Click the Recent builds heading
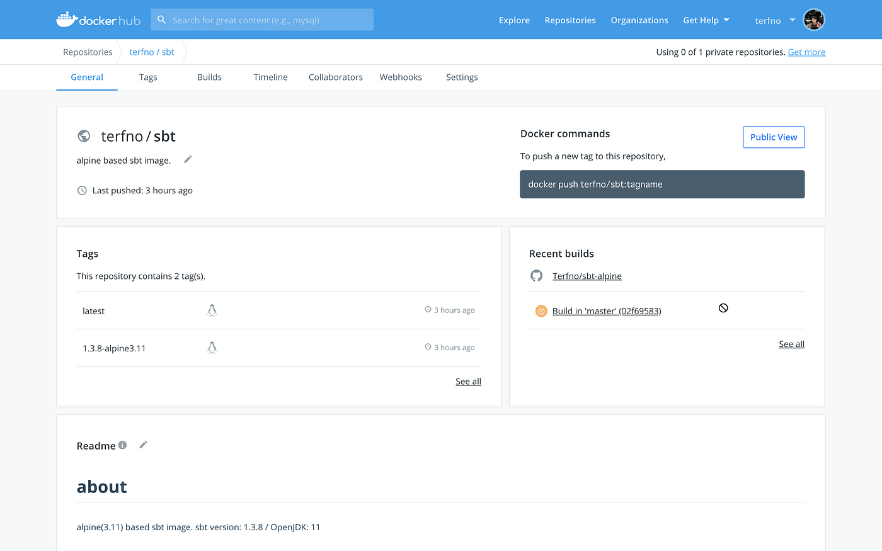Viewport: 882px width, 551px height. (x=561, y=254)
